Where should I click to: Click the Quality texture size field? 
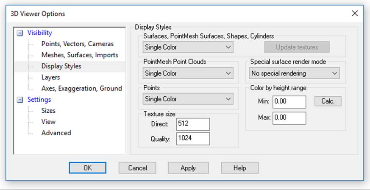[x=193, y=138]
